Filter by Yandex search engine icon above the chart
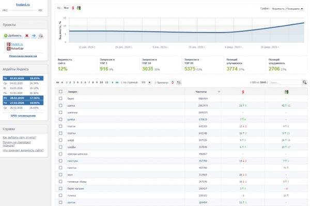This screenshot has height=206, width=310. click(73, 8)
